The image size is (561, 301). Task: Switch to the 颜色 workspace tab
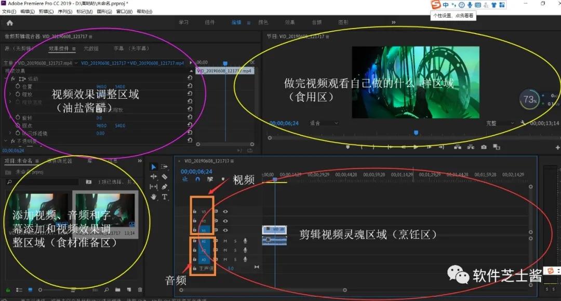click(x=263, y=22)
